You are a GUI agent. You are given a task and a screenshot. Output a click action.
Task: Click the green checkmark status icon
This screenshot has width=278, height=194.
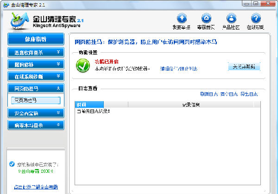(x=83, y=66)
